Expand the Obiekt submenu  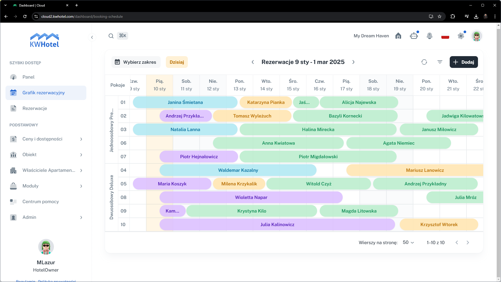tap(81, 155)
